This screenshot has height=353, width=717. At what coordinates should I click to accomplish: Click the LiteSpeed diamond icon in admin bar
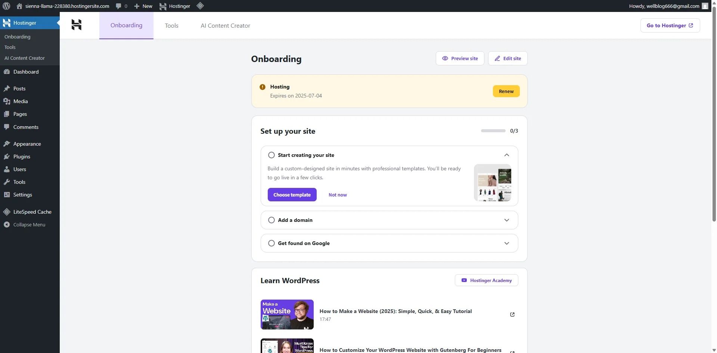pyautogui.click(x=200, y=6)
